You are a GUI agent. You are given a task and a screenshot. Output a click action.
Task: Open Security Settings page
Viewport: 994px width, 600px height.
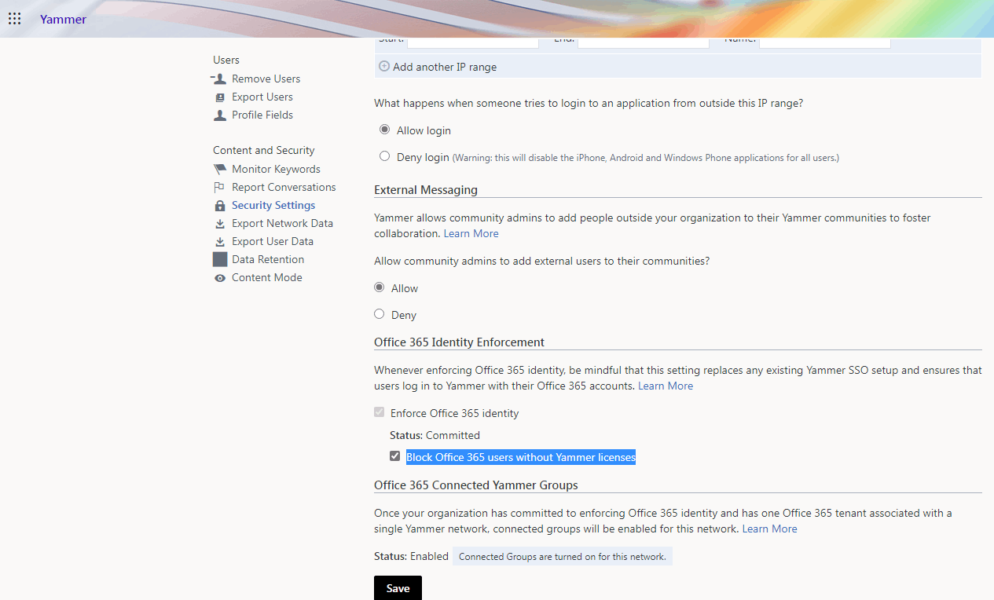point(273,205)
